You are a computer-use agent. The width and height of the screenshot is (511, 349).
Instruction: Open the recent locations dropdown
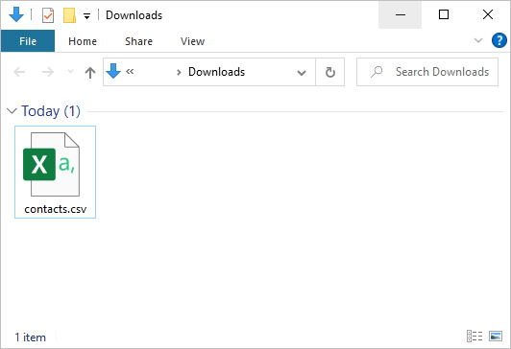click(x=70, y=72)
